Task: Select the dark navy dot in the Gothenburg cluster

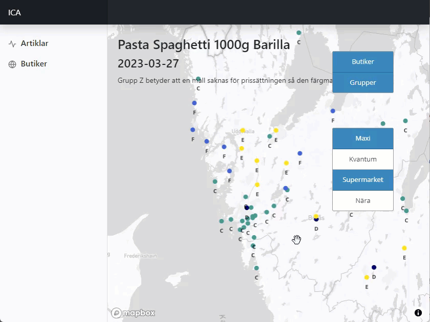Action: point(246,208)
